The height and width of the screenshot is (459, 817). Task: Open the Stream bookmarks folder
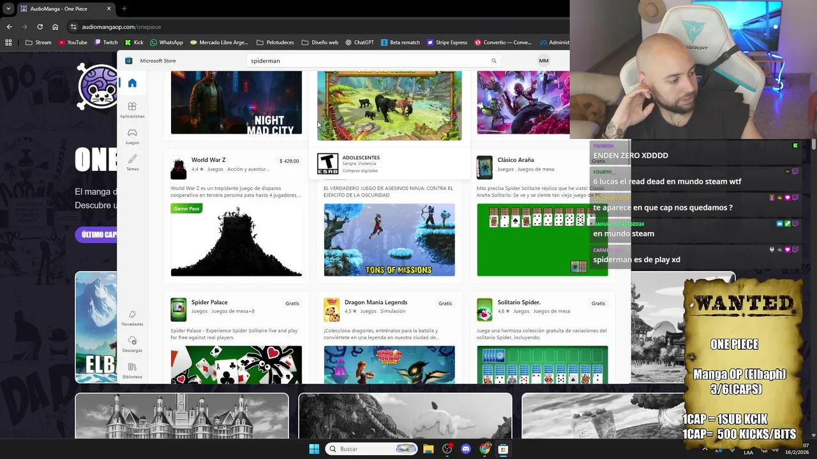tap(38, 43)
